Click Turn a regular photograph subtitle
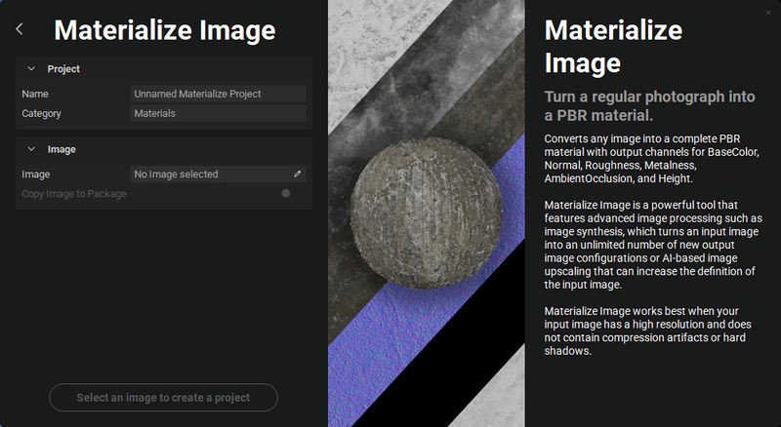The width and height of the screenshot is (781, 427). tap(649, 105)
